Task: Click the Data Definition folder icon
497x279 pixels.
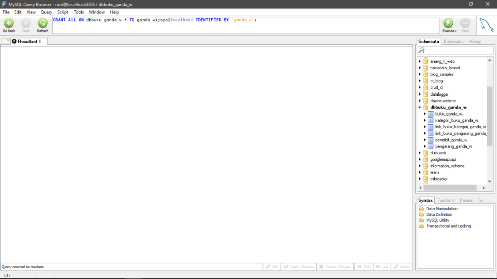Action: pos(421,214)
